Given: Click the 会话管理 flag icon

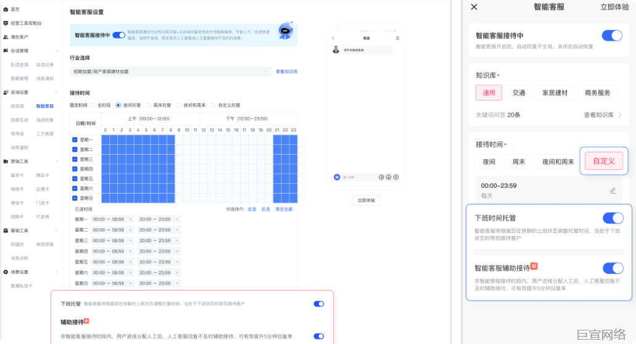Looking at the screenshot, I should coord(6,51).
